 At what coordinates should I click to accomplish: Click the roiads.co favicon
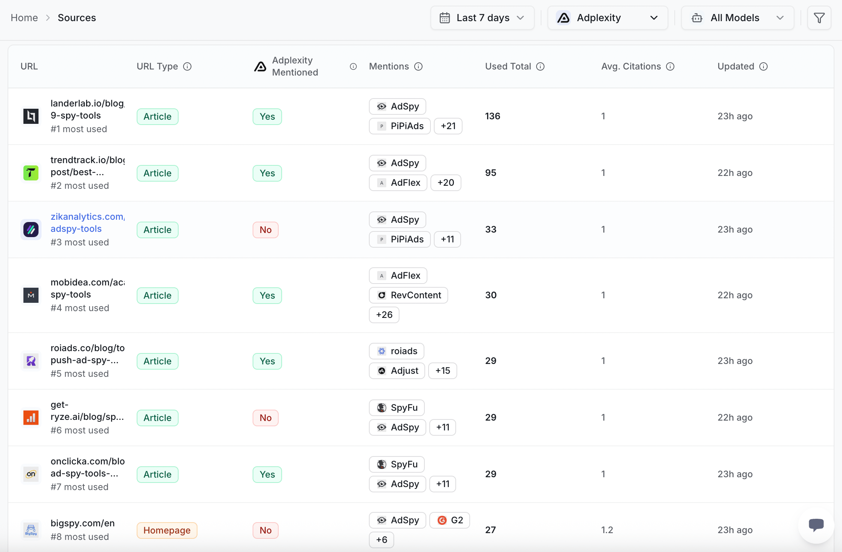coord(31,361)
